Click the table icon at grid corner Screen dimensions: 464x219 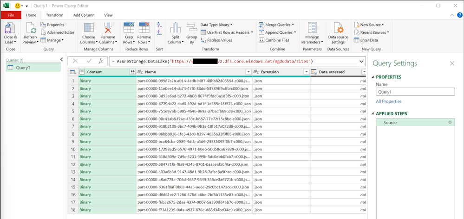[x=72, y=72]
